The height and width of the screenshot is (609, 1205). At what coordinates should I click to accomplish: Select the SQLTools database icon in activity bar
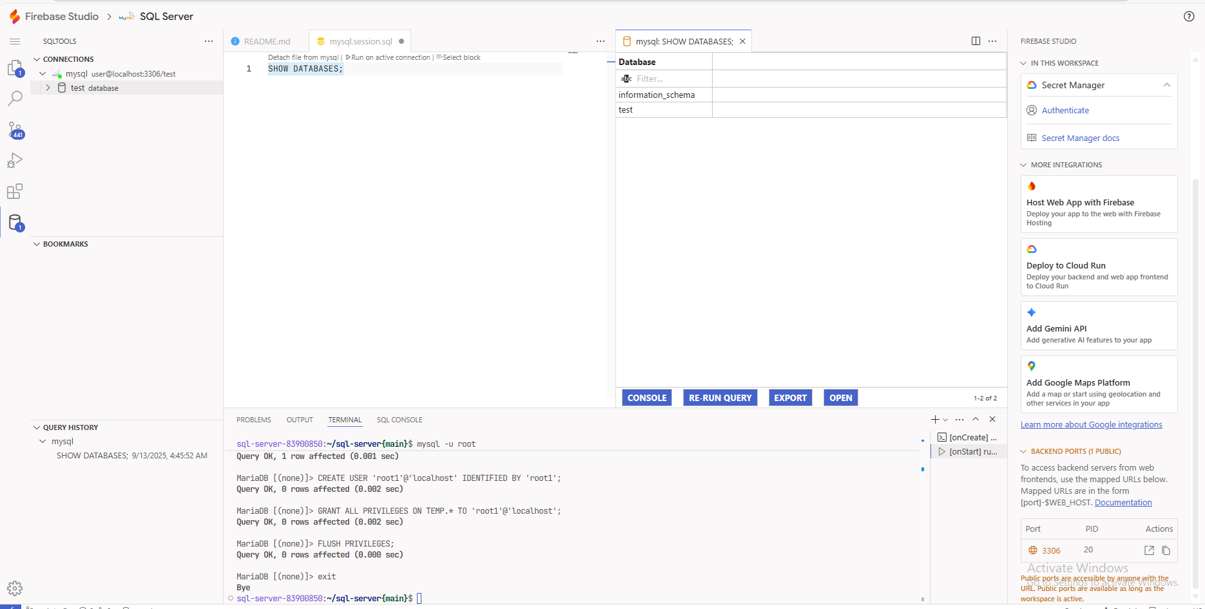tap(15, 223)
